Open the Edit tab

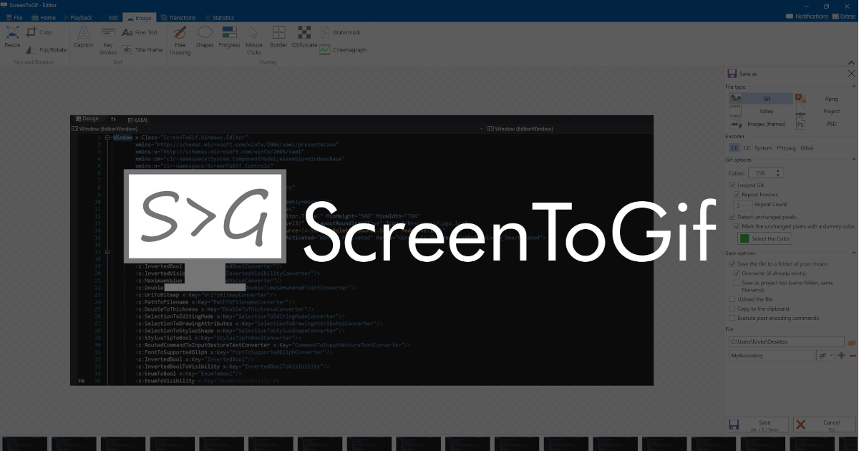click(x=110, y=17)
